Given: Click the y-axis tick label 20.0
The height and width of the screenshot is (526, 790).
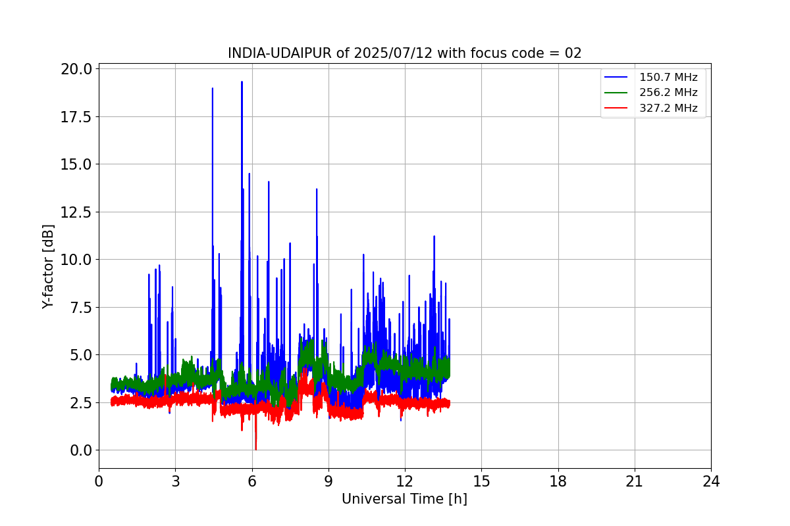Looking at the screenshot, I should 77,69.
